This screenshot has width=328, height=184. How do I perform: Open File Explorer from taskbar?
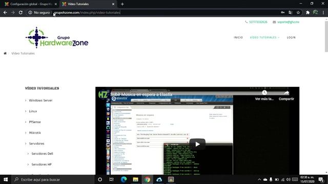click(135, 179)
